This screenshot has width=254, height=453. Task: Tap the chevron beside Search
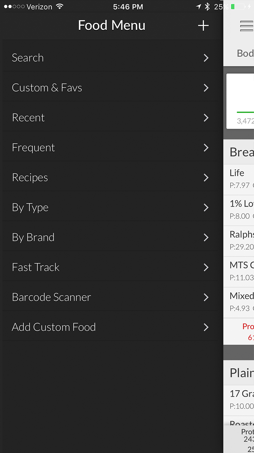point(206,58)
